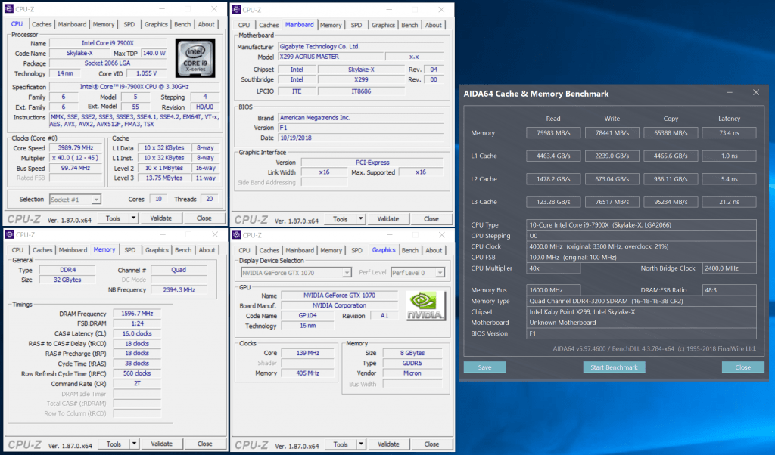
Task: Select Bench tab in Mainboard window
Action: pyautogui.click(x=409, y=25)
